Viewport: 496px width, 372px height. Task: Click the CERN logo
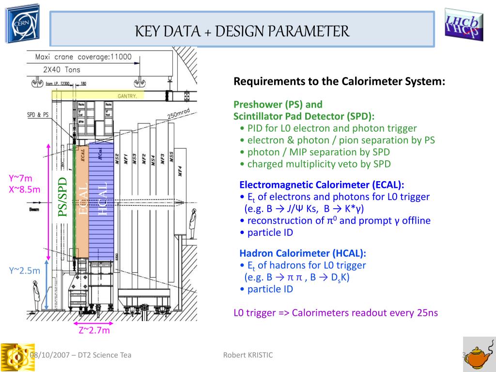(23, 24)
